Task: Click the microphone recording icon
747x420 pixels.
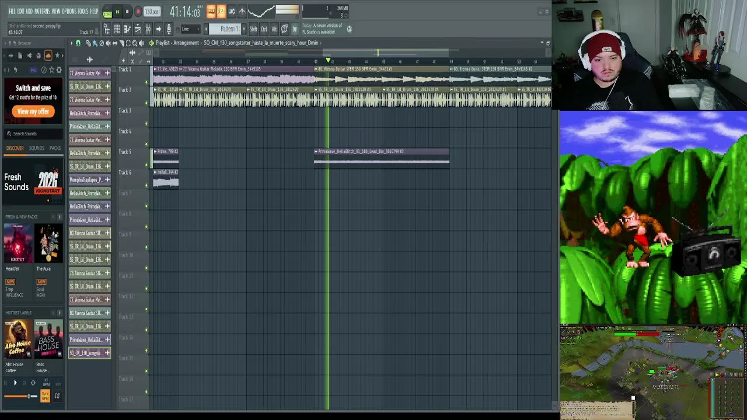Action: tap(169, 29)
